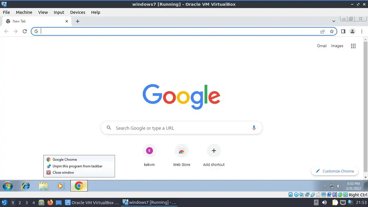Click VirtualBox audio status icon

[x=302, y=195]
